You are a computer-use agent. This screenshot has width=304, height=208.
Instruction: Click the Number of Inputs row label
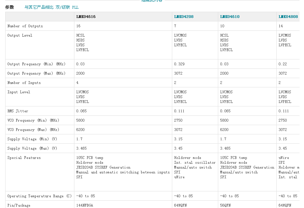[x=23, y=83]
